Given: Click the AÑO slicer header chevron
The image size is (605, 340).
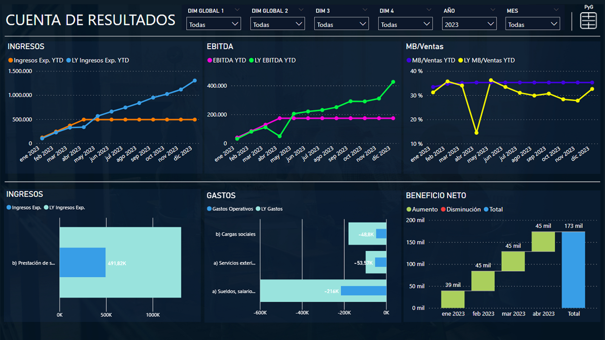Looking at the screenshot, I should 493,10.
